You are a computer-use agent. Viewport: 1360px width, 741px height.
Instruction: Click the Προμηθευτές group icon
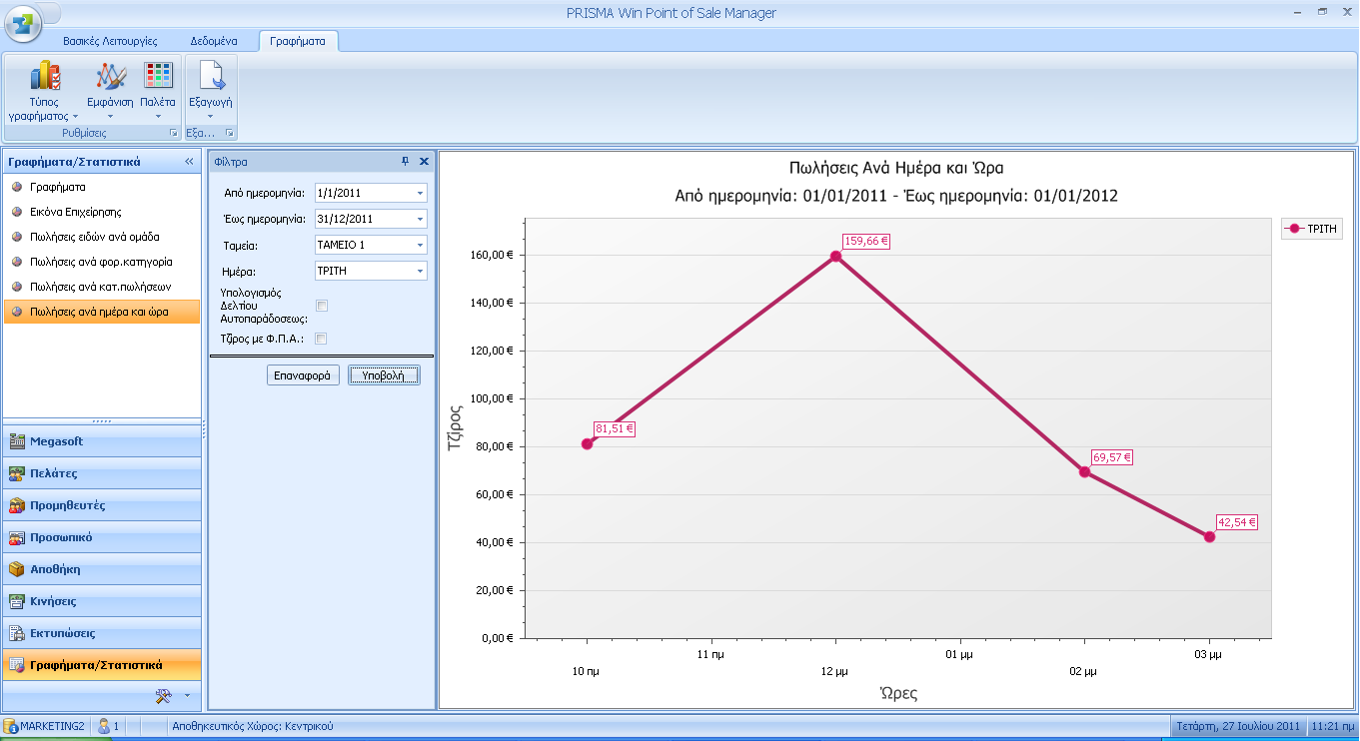(x=16, y=505)
